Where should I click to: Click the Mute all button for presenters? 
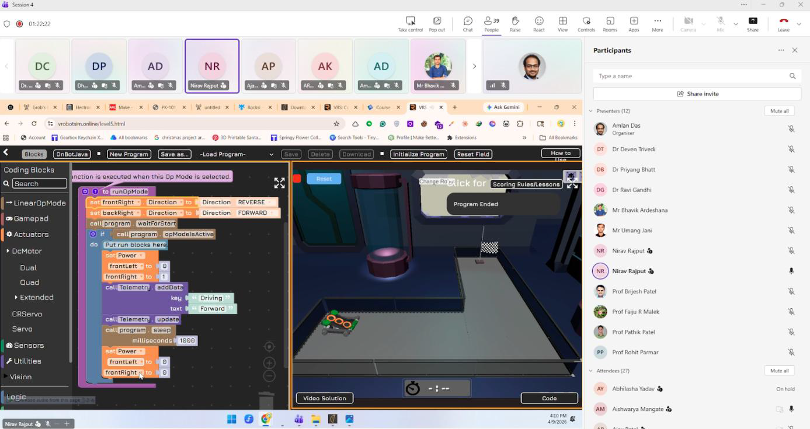(x=779, y=111)
